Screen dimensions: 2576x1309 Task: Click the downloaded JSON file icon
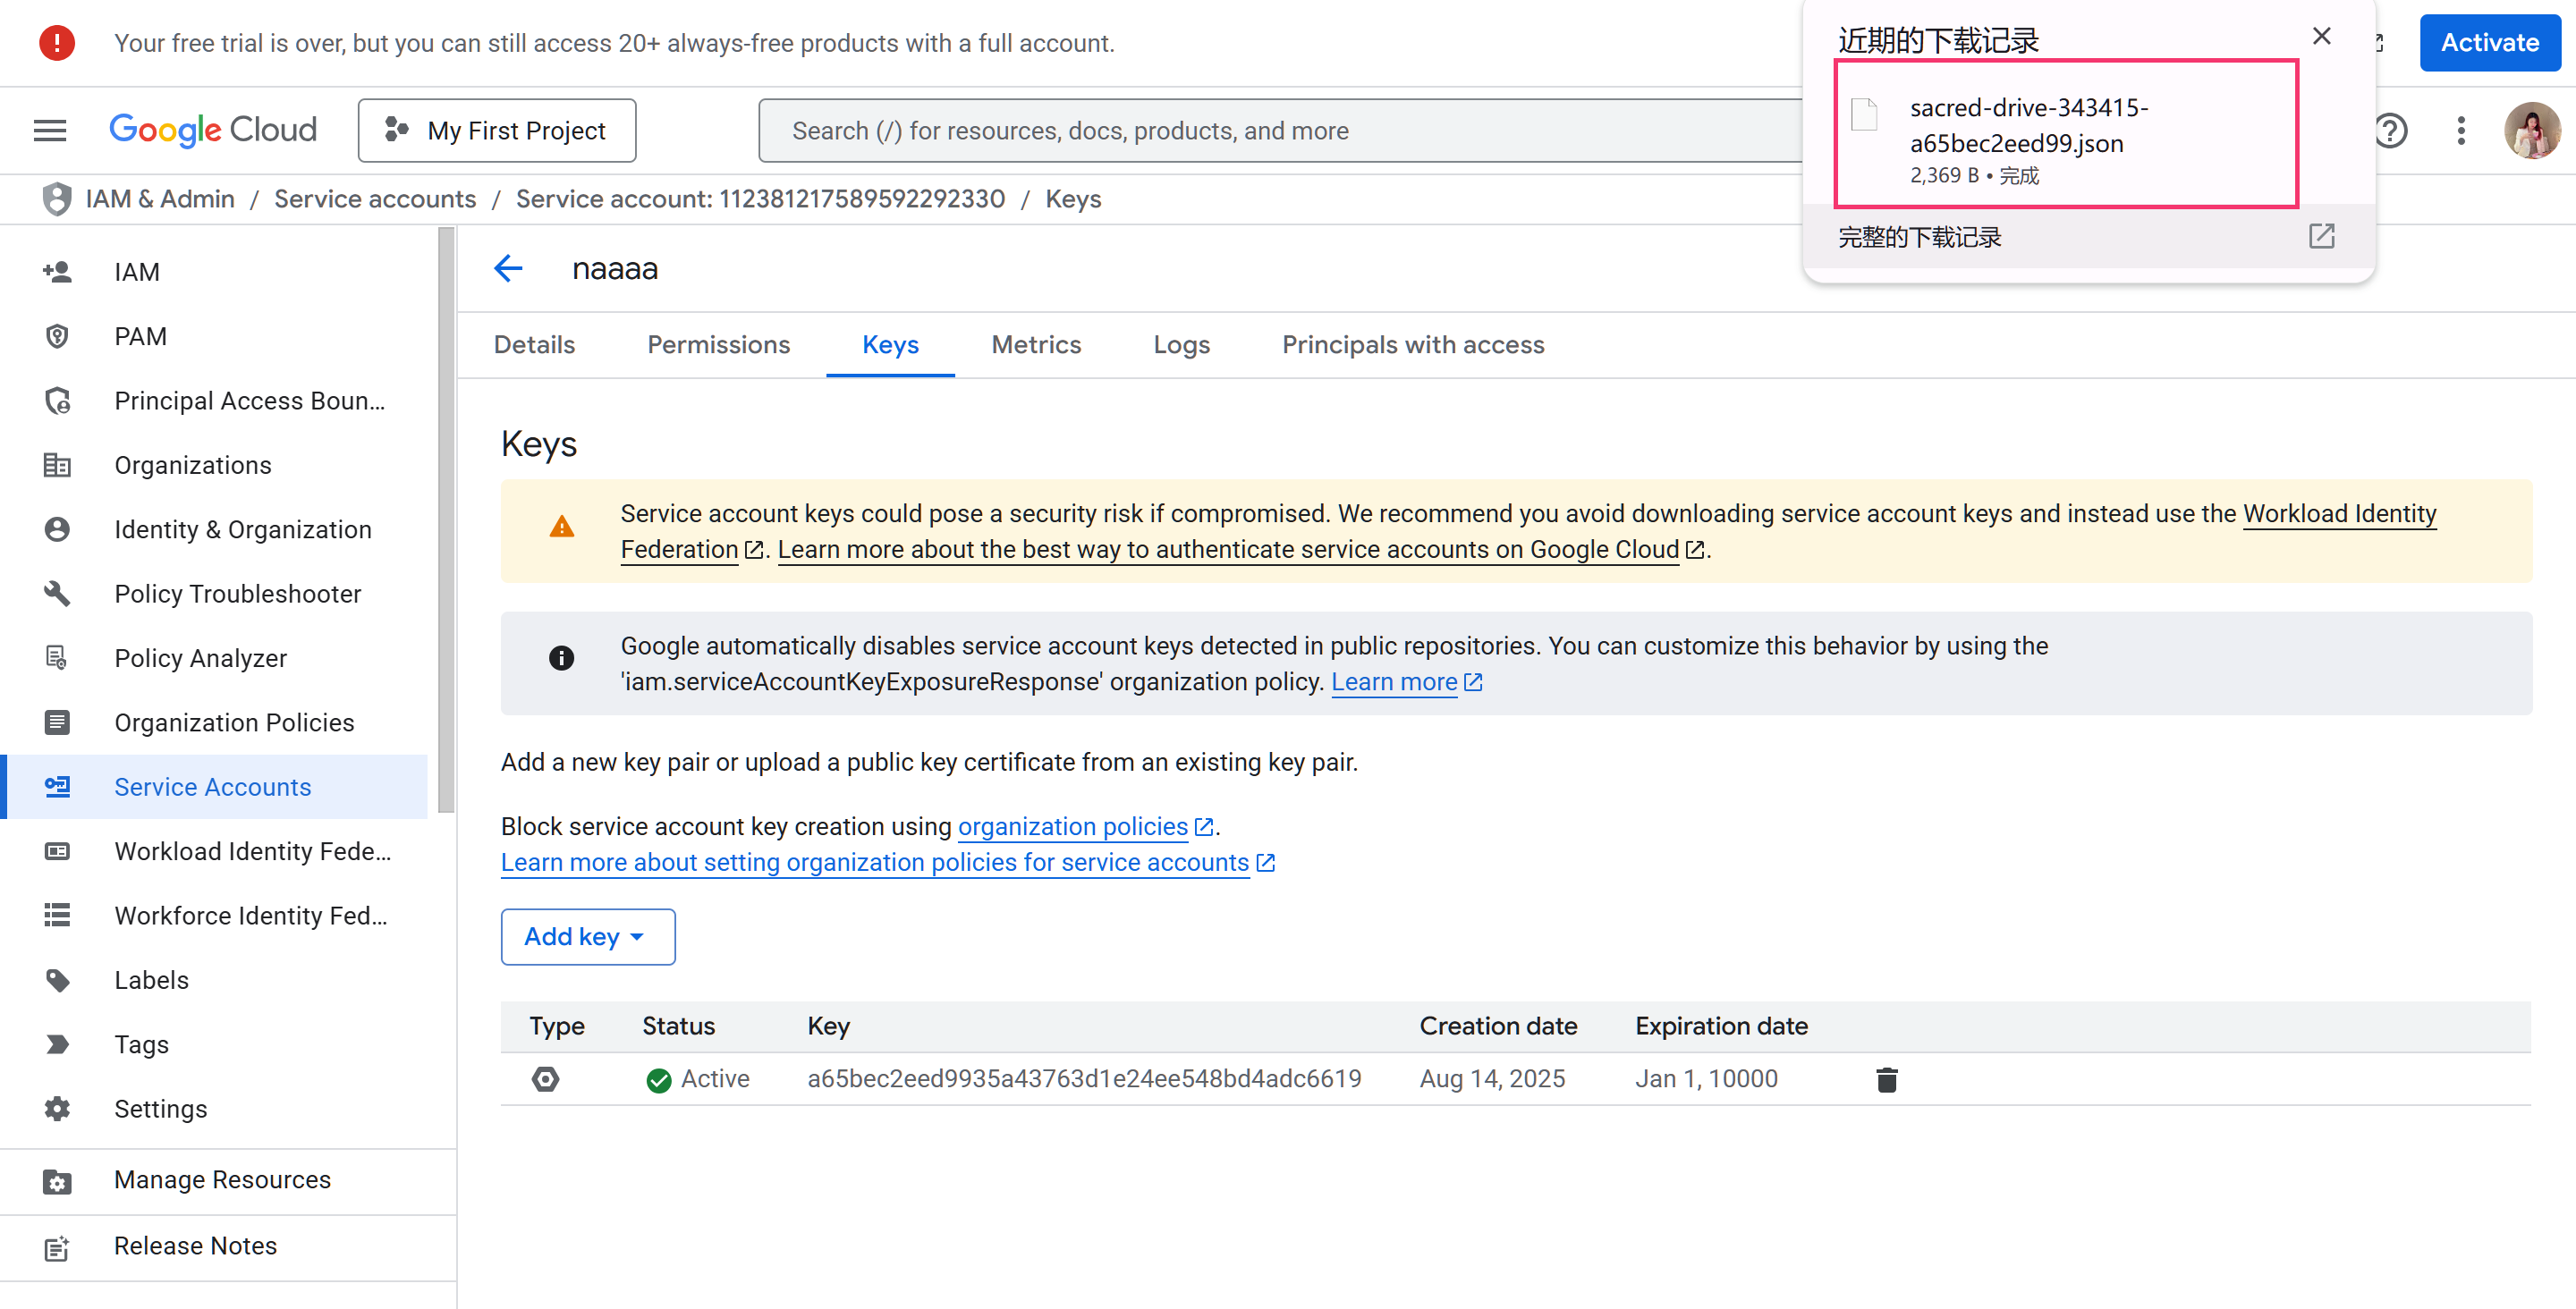click(x=1865, y=114)
